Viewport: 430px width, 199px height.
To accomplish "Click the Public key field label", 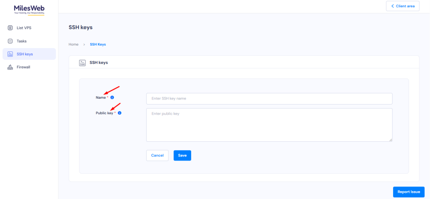I will click(x=105, y=113).
